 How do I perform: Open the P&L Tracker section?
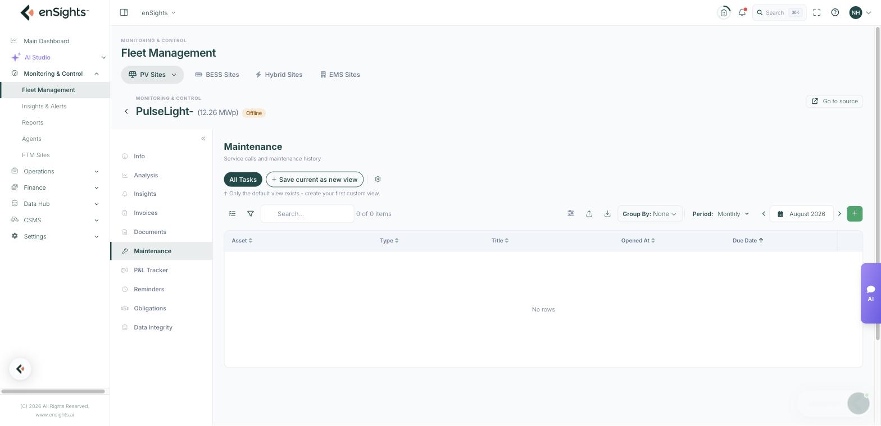151,270
